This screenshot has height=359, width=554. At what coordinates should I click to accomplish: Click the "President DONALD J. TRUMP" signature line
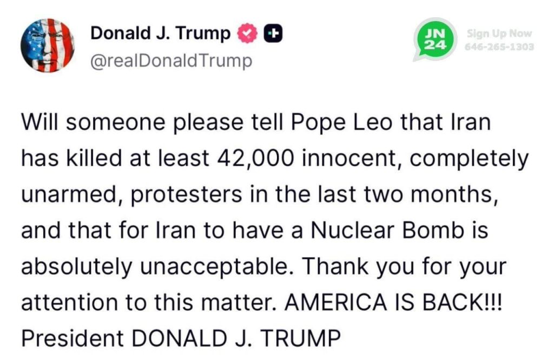coord(181,338)
